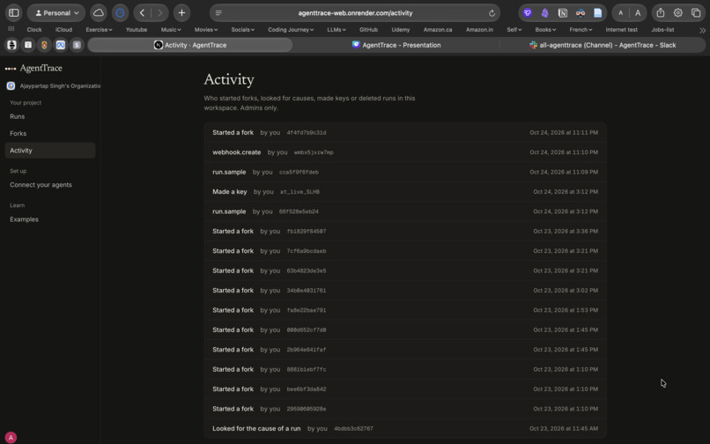
Task: Open the second pinned tab document icon
Action: (x=28, y=45)
